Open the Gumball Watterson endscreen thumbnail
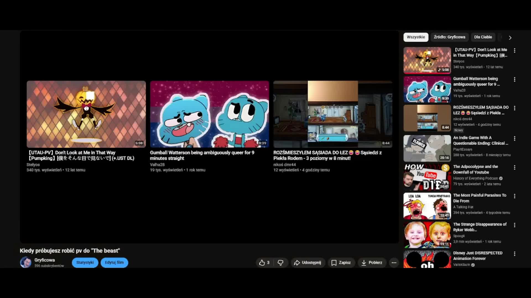 (209, 114)
